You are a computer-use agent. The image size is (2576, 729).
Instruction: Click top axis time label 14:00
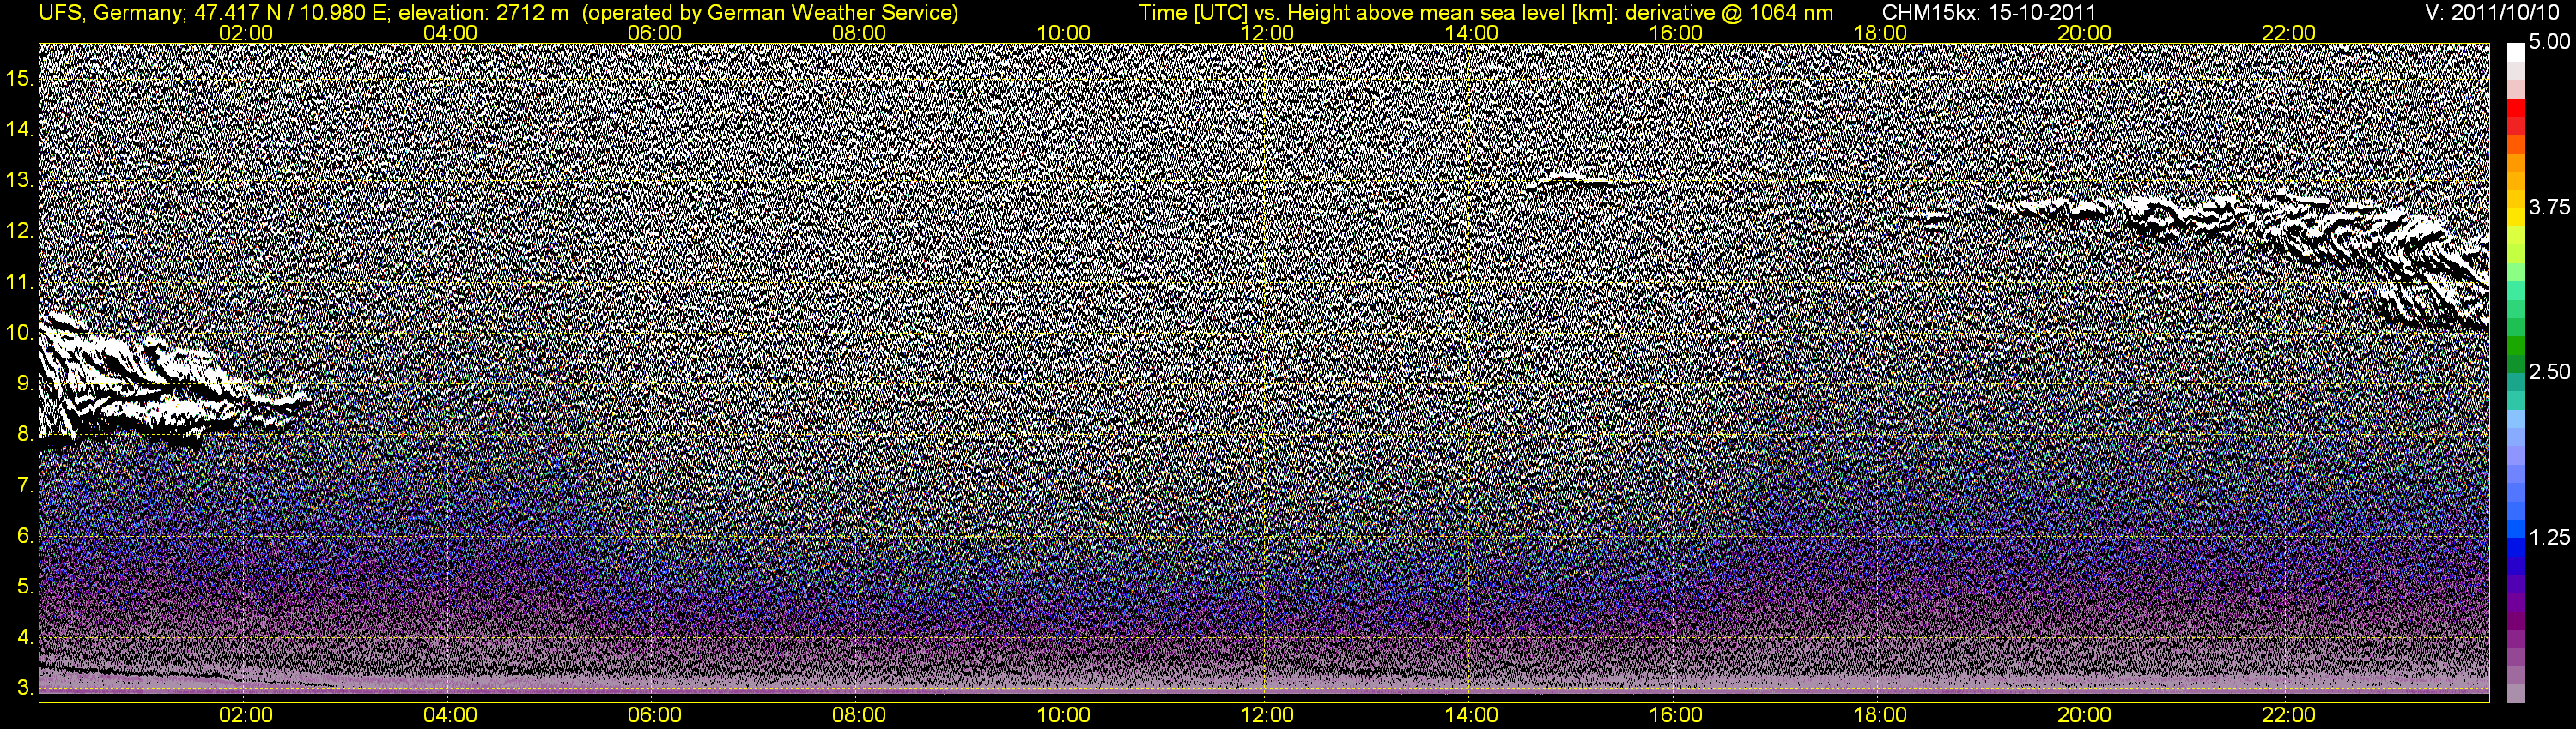point(1471,33)
